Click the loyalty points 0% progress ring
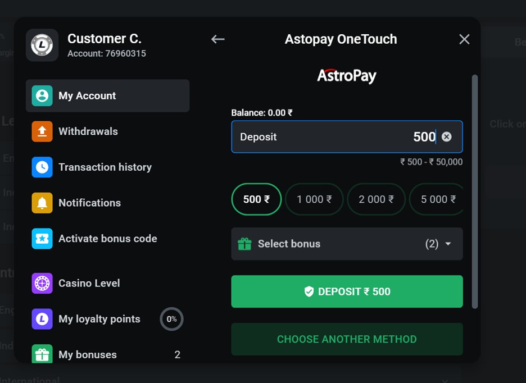This screenshot has width=526, height=383. (171, 319)
